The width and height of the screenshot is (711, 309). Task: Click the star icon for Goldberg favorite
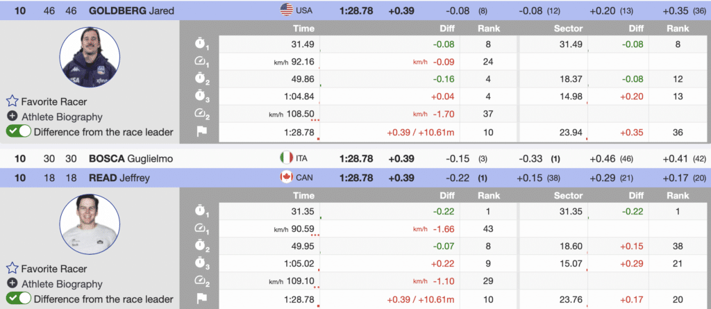[x=12, y=101]
